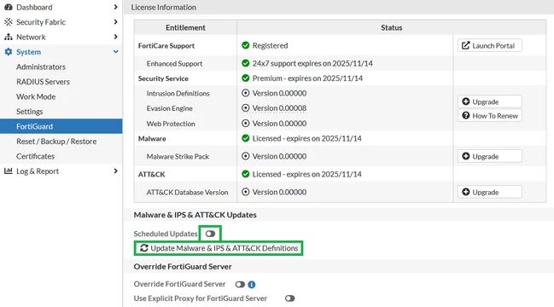Screen dimensions: 554x307
Task: Select the System menu label
Action: tap(29, 52)
